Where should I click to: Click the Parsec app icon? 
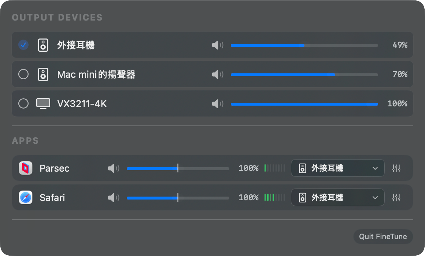coord(26,168)
